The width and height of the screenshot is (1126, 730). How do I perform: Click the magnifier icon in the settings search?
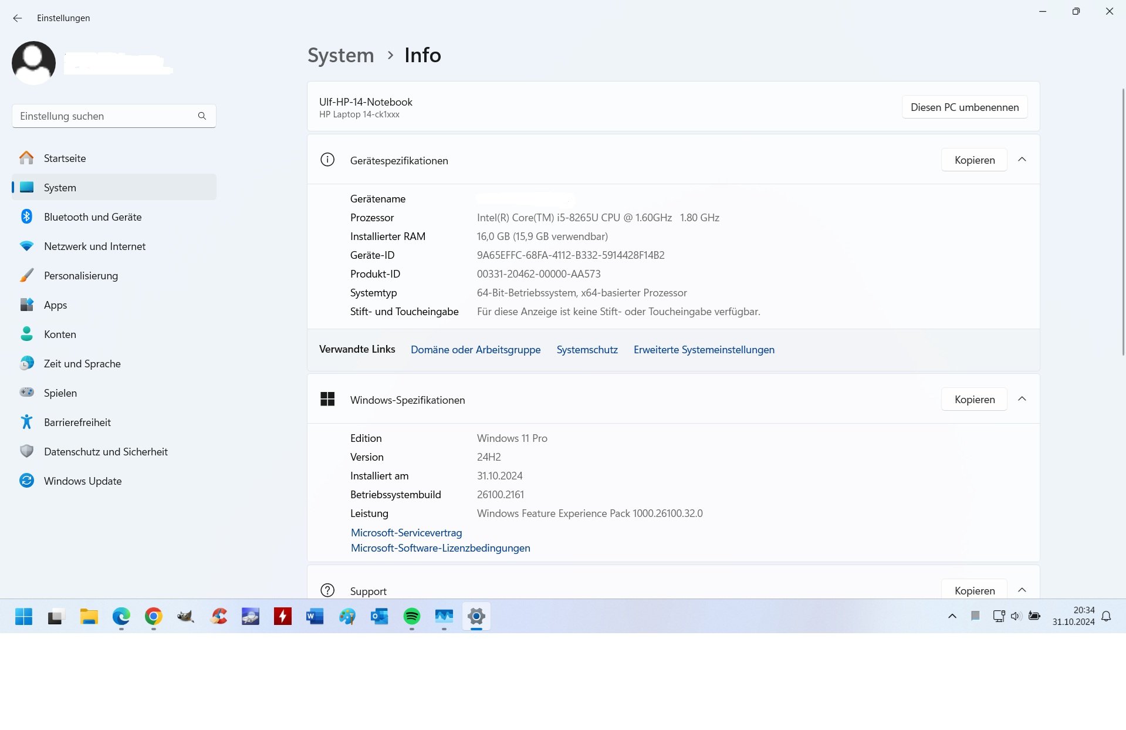pyautogui.click(x=202, y=116)
